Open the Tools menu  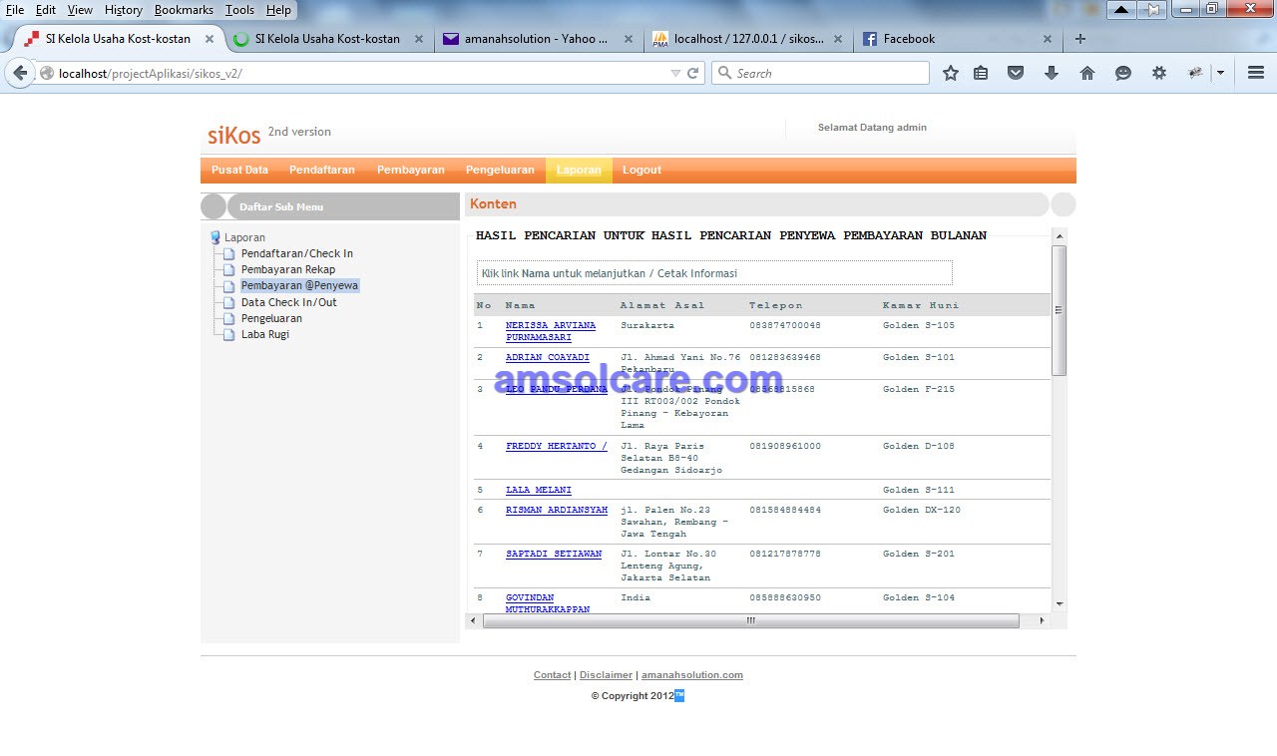click(x=239, y=10)
